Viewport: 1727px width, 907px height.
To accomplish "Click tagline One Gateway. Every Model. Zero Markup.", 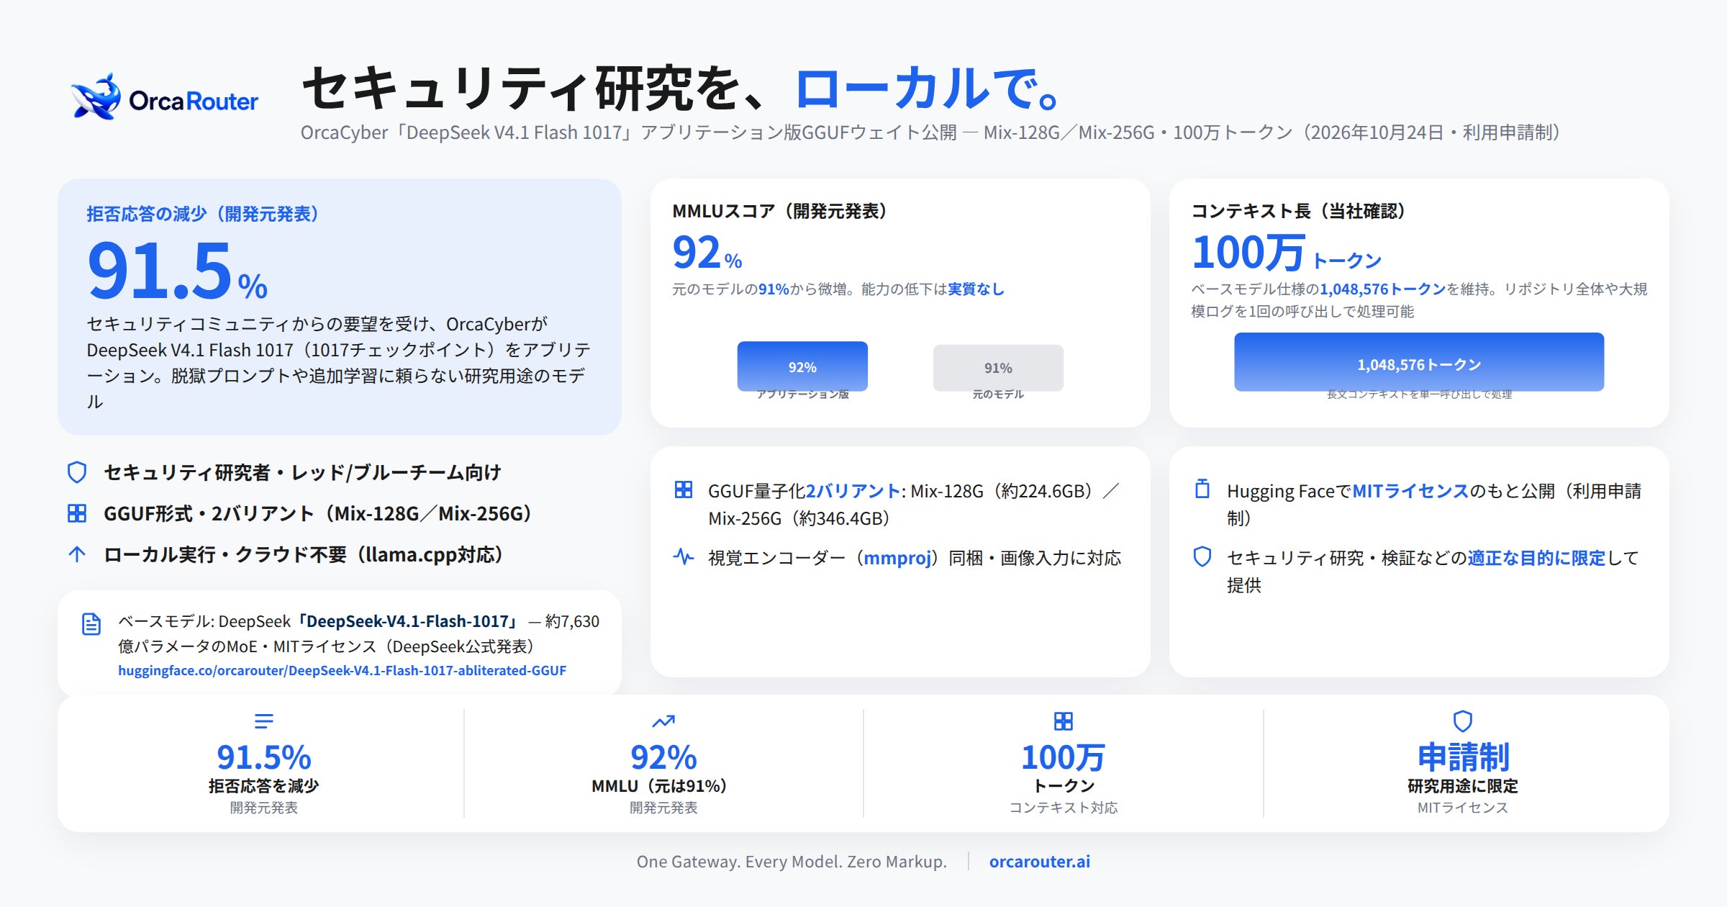I will [792, 862].
